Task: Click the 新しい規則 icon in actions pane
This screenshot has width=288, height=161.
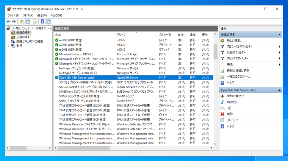Action: (x=222, y=41)
